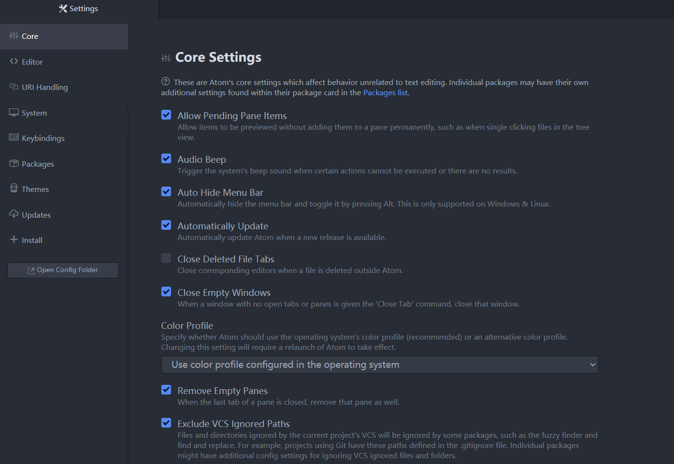Click the Keybindings keyboard icon
This screenshot has height=464, width=674.
pos(14,137)
